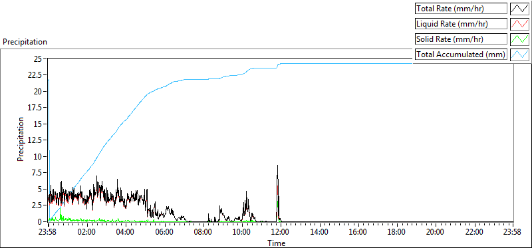
Task: Click the Liquid Rate red line sample icon
Action: (x=519, y=23)
